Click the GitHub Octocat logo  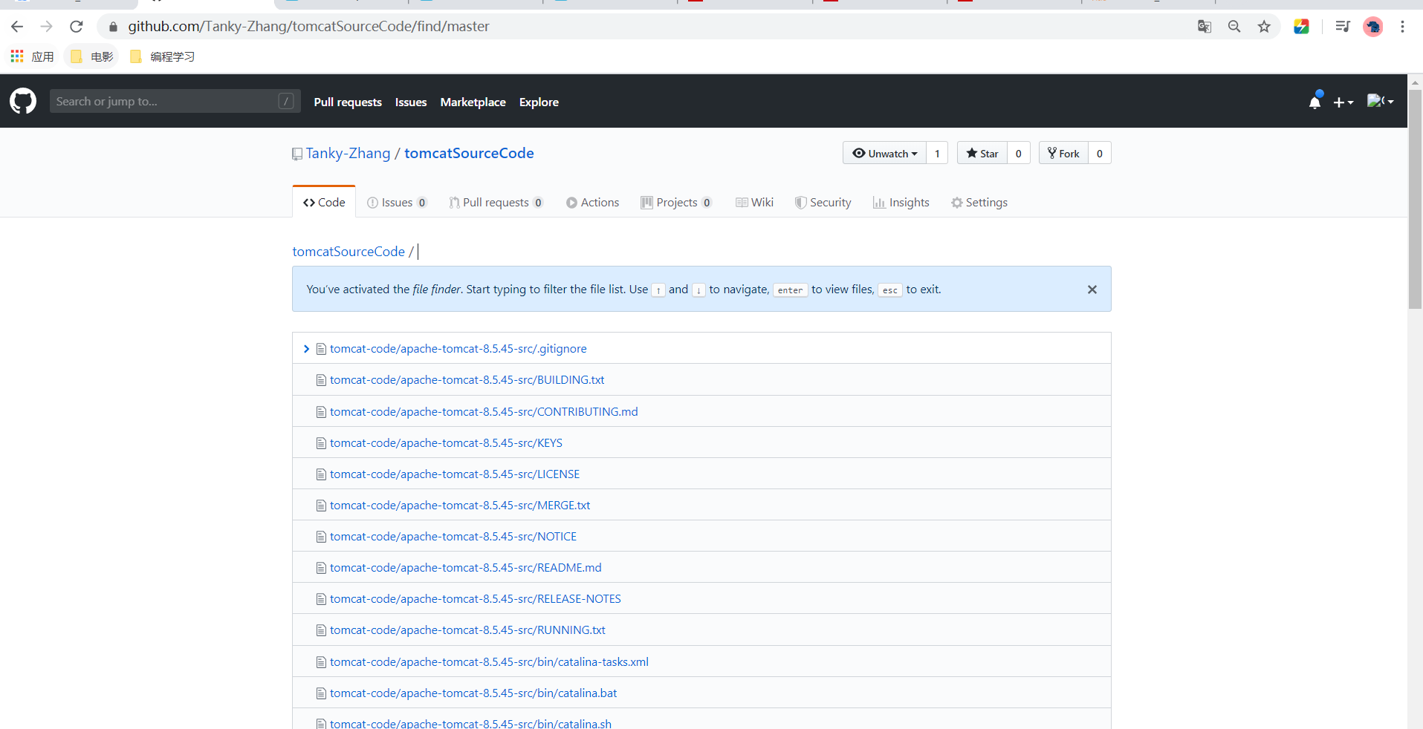23,101
